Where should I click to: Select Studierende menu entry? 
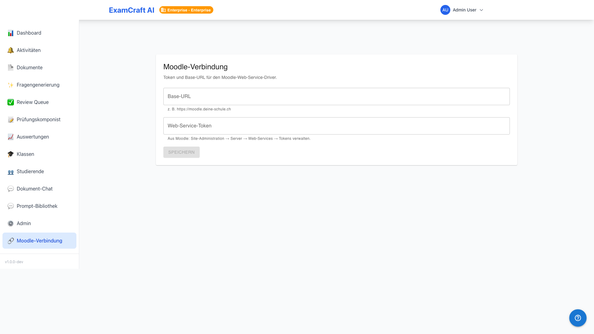click(39, 171)
